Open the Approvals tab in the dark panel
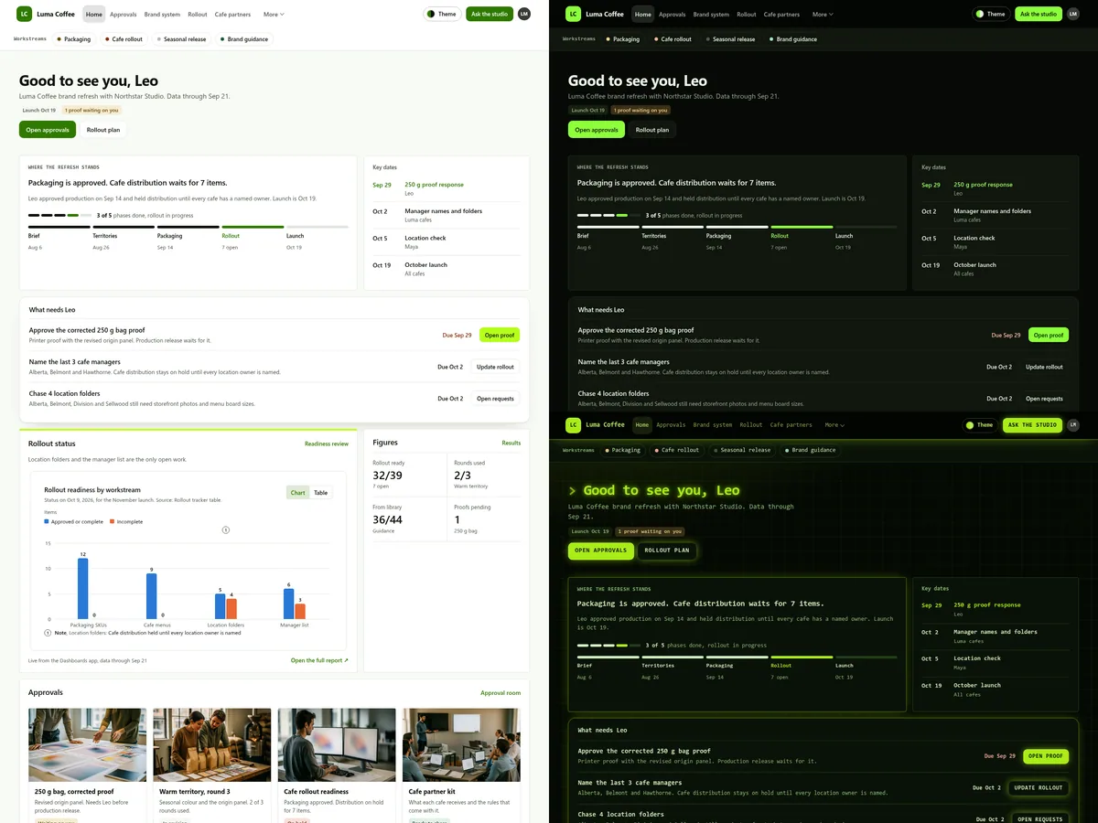 [x=672, y=15]
